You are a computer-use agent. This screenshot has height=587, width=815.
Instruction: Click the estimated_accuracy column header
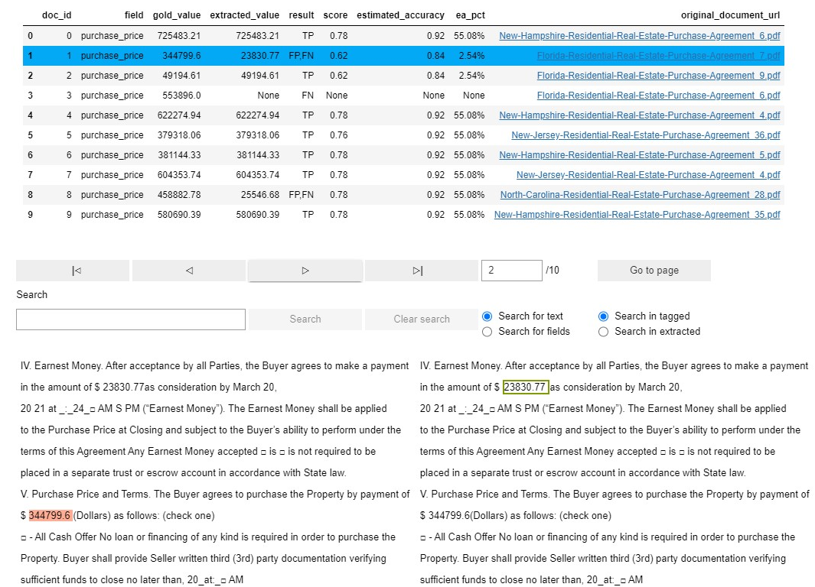click(400, 15)
